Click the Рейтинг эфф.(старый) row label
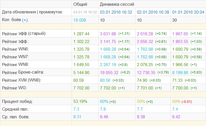The width and height of the screenshot is (206, 126). (x=24, y=34)
